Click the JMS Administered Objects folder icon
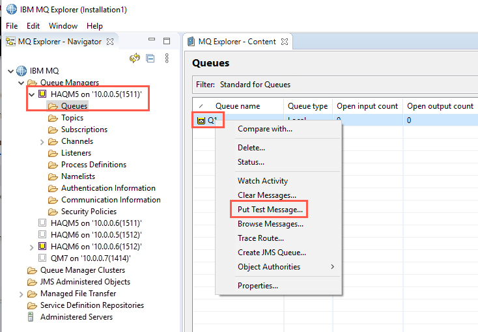The image size is (478, 332). (x=32, y=282)
